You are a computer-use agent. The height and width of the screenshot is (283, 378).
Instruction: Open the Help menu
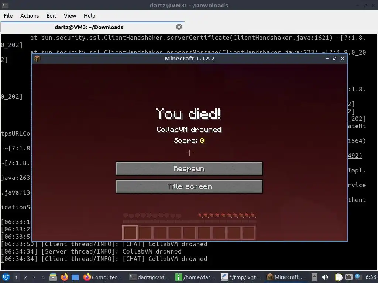[x=89, y=16]
